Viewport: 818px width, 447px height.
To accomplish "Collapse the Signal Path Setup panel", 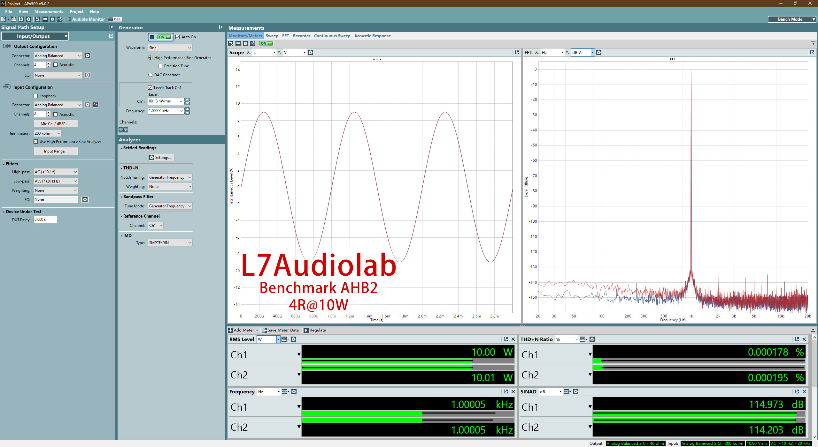I will coord(111,27).
